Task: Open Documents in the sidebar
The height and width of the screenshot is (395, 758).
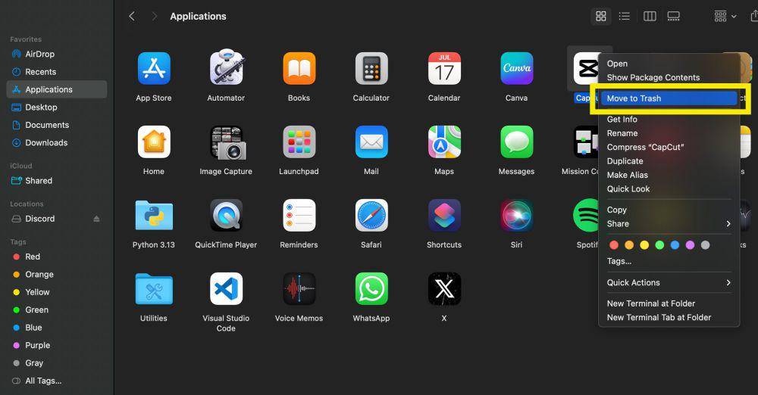Action: click(x=57, y=125)
